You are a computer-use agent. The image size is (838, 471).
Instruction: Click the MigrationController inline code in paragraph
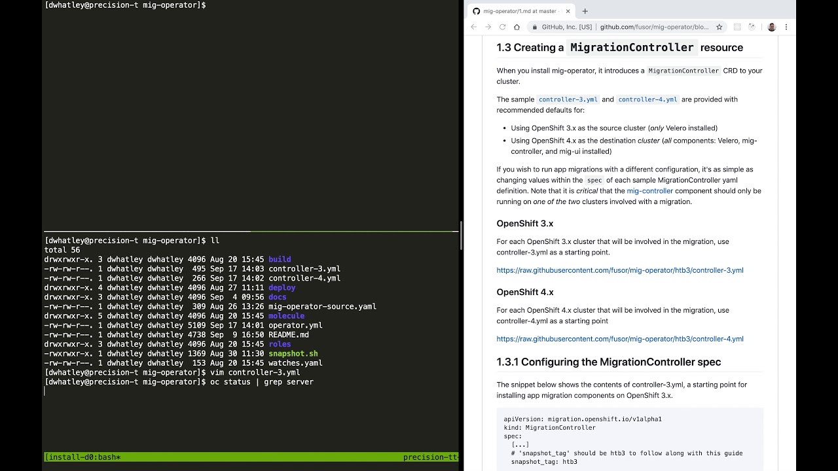click(x=683, y=71)
